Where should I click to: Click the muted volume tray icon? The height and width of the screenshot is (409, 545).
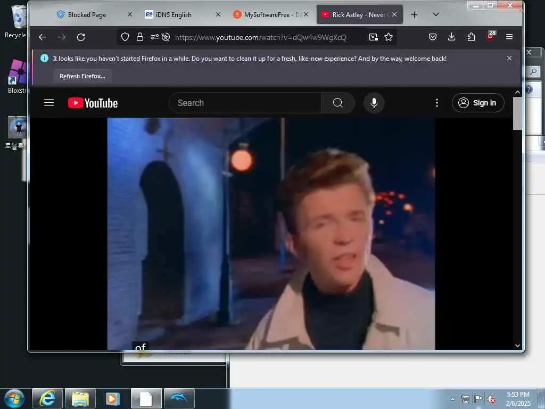491,399
